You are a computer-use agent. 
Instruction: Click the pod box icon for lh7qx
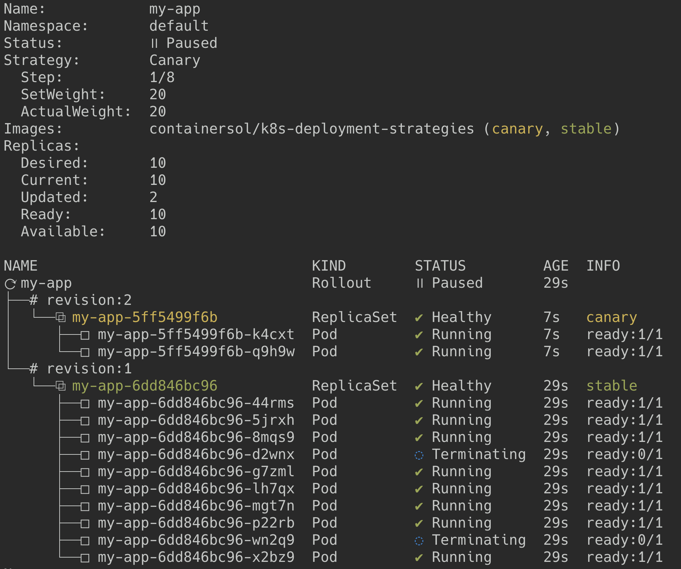[85, 489]
